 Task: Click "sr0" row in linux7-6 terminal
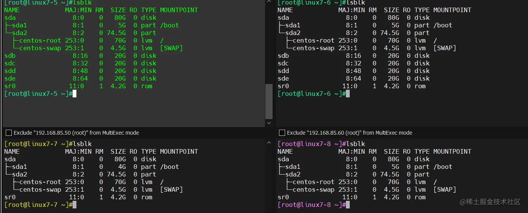[352, 86]
